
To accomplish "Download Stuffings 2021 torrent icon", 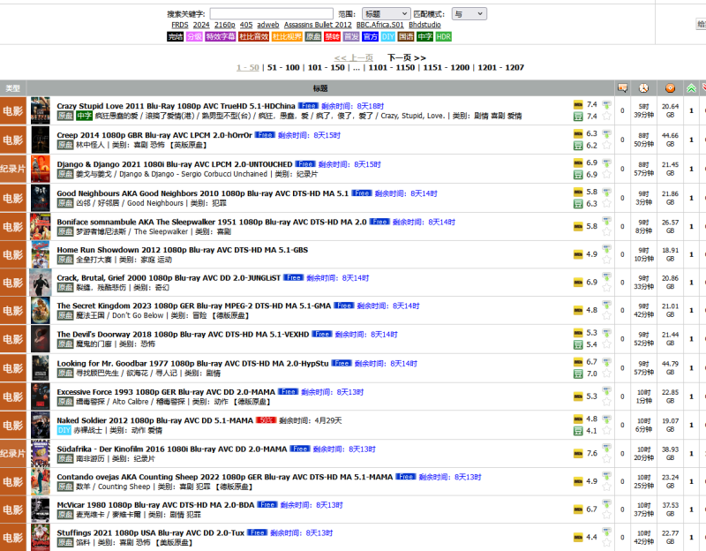I will [607, 532].
